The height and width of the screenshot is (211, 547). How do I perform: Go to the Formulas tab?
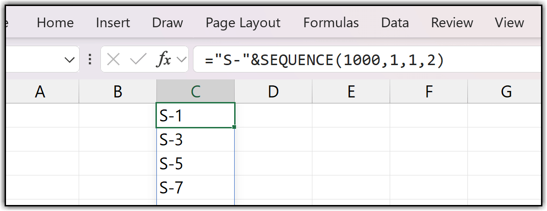click(331, 23)
